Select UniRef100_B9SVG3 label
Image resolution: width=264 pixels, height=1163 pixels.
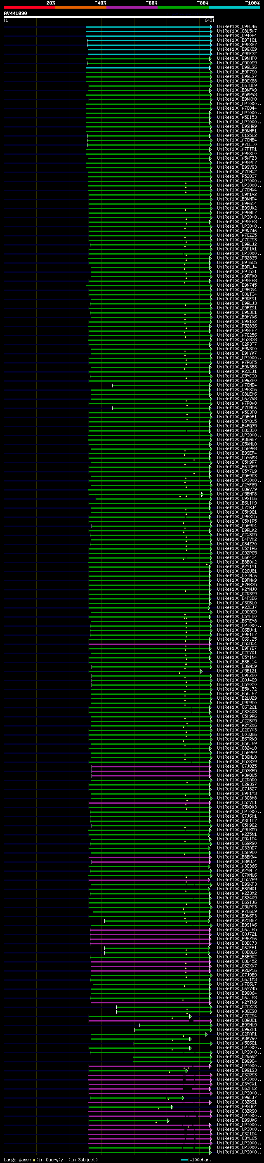(x=237, y=167)
